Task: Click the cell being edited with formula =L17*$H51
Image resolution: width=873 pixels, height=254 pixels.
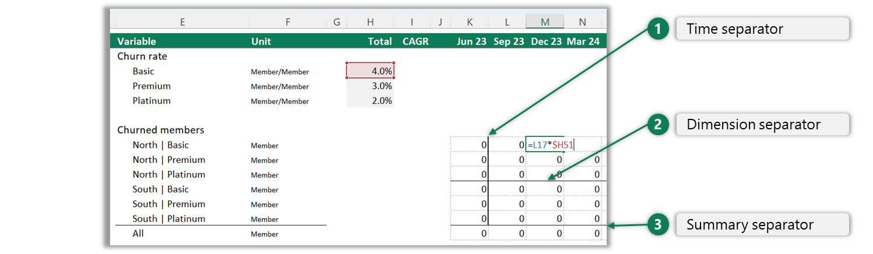Action: click(x=545, y=145)
